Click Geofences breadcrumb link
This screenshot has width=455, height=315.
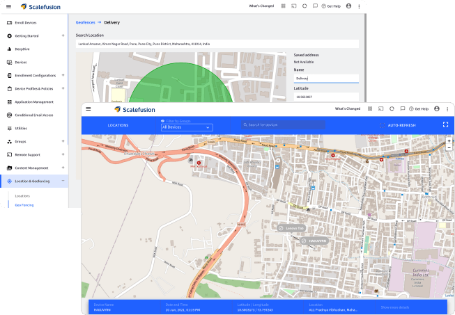(85, 22)
